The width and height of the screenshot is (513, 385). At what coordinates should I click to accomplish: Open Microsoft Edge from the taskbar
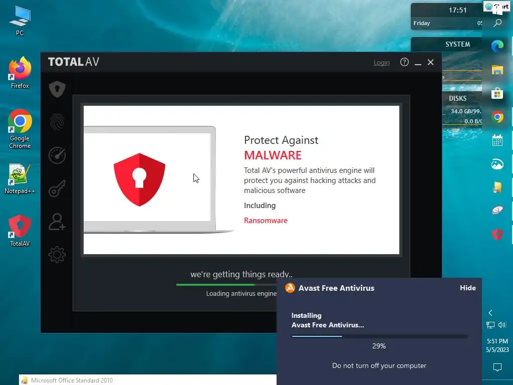click(497, 46)
